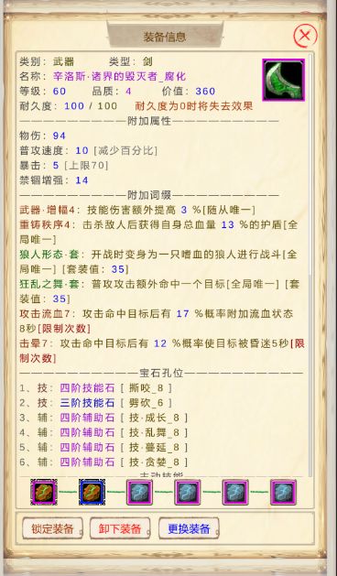This screenshot has height=576, width=337.
Task: Click the 四阶辅助石 技·蔓延_8 entry
Action: click(x=104, y=448)
